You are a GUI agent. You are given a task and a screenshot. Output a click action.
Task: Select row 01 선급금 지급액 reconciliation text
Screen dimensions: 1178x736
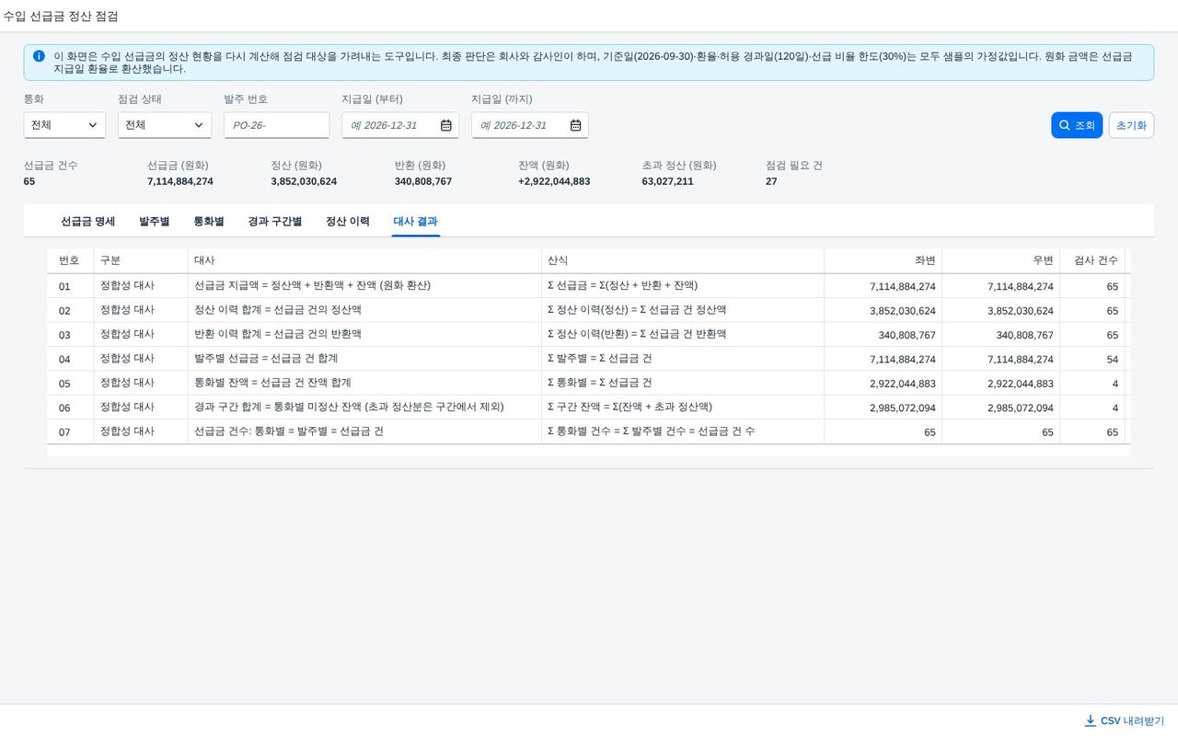coord(312,286)
